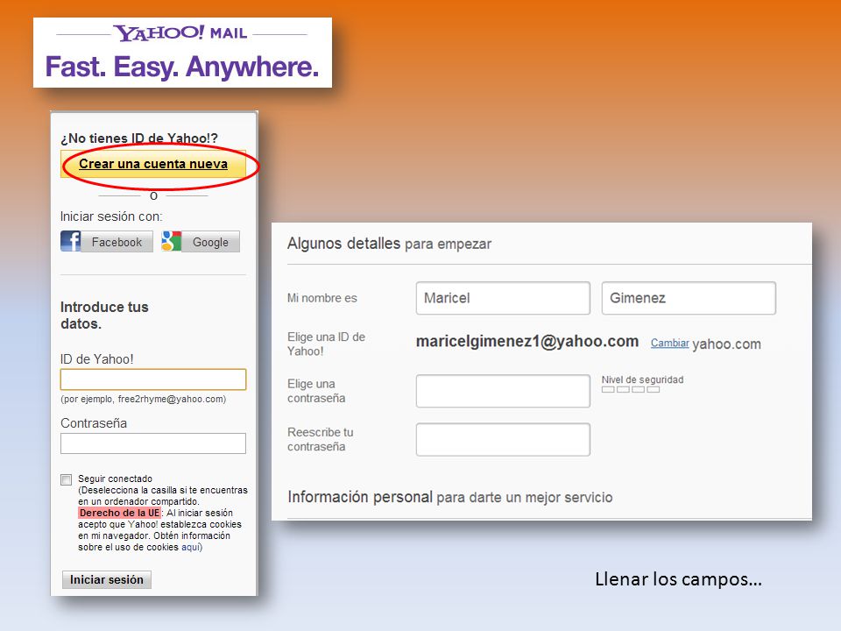Click 'yahoo.com' domain text after Cambiar

tap(726, 344)
